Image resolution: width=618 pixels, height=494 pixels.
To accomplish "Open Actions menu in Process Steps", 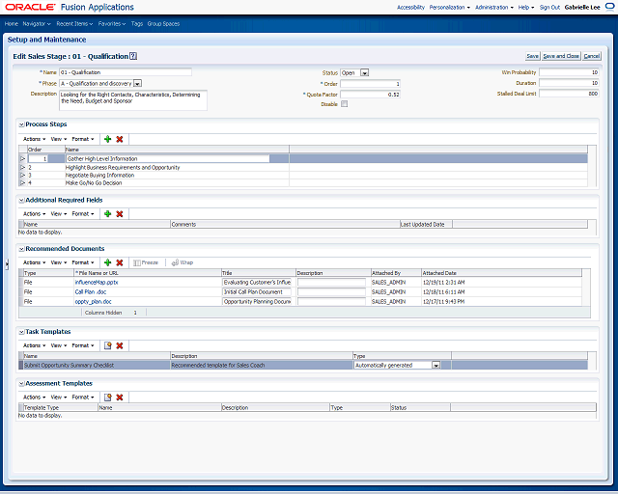I will click(35, 139).
